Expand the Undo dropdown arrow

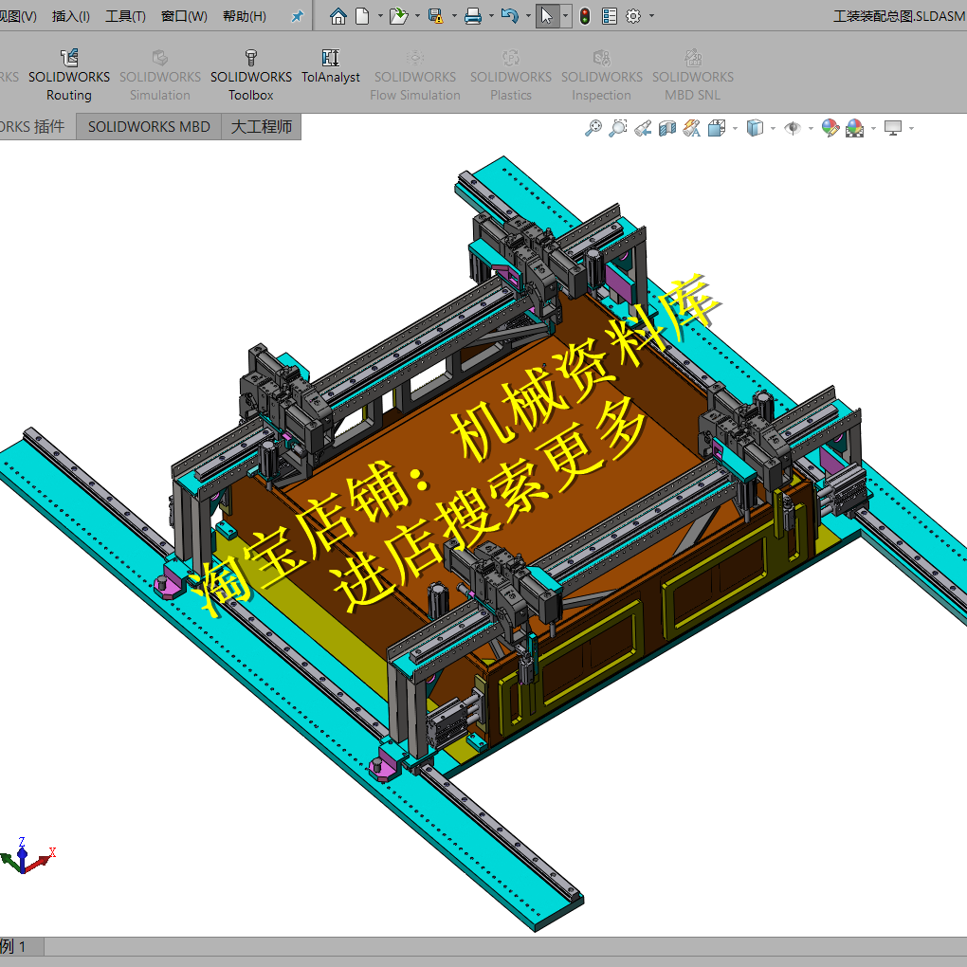click(x=528, y=15)
